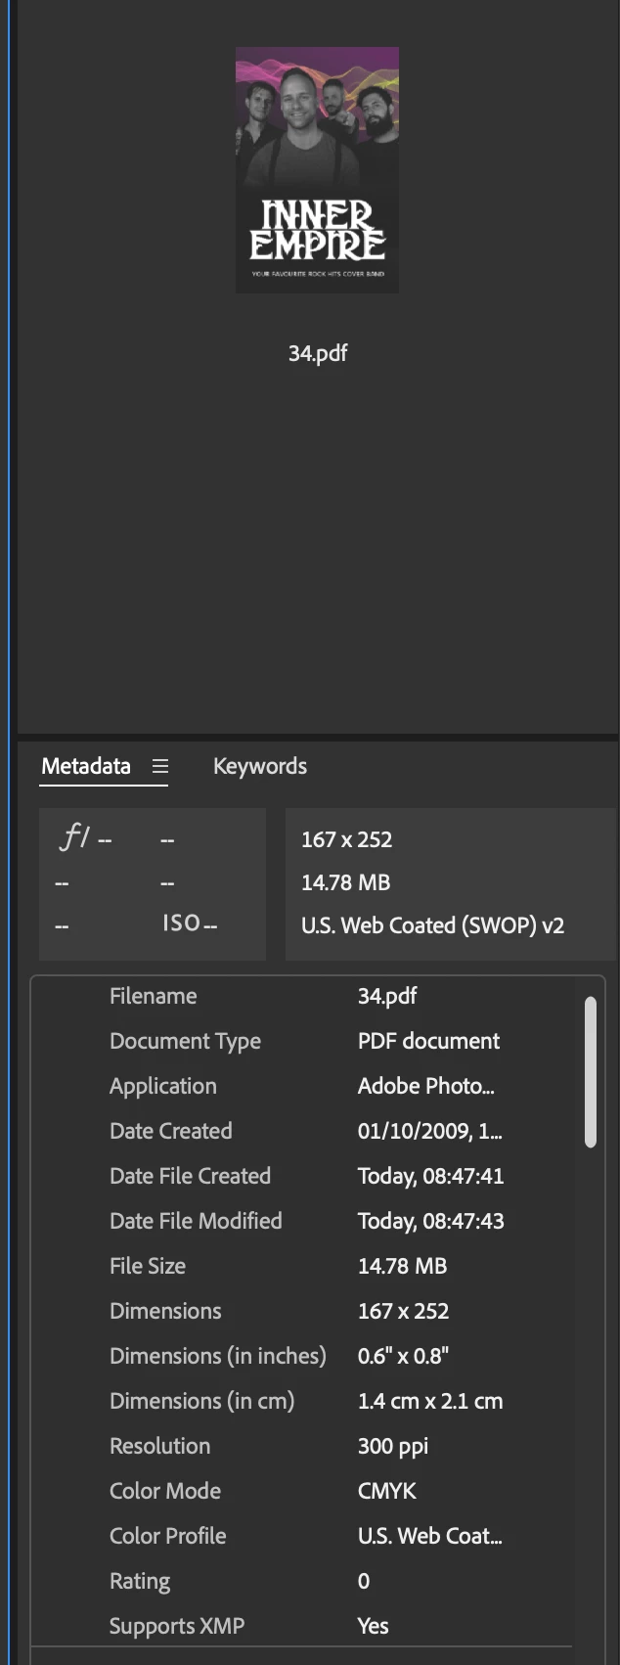The width and height of the screenshot is (620, 1665).
Task: Open the Metadata panel options menu
Action: click(x=160, y=766)
